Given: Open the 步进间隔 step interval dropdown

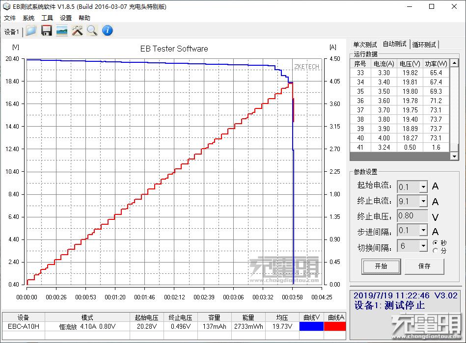Looking at the screenshot, I should tap(424, 230).
